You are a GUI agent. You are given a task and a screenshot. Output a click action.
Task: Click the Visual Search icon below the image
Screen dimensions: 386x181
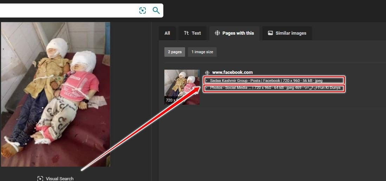coord(40,179)
